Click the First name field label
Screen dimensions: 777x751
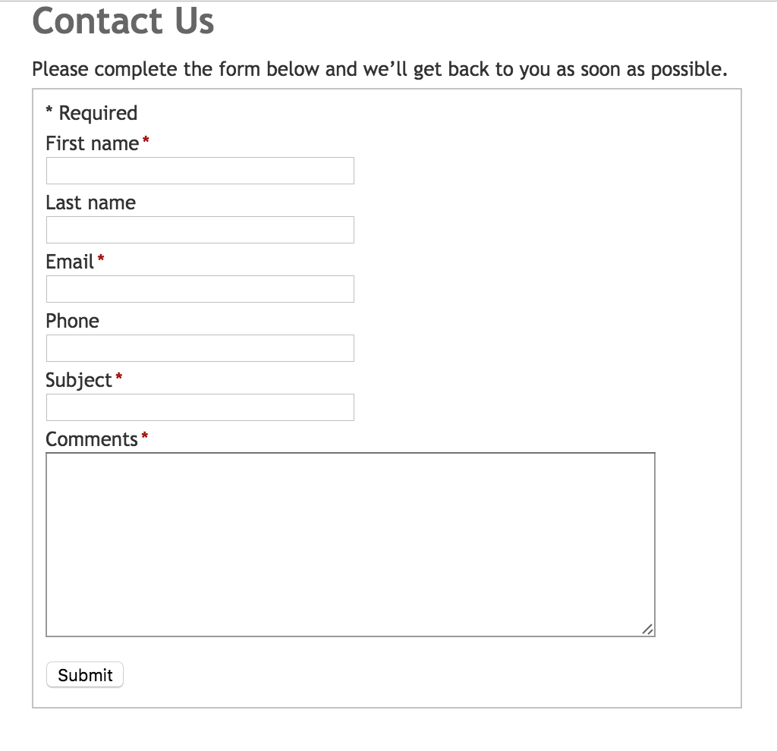[x=90, y=143]
